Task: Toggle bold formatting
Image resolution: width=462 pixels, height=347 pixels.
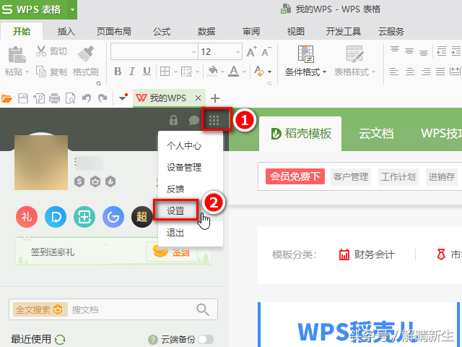Action: pyautogui.click(x=118, y=72)
